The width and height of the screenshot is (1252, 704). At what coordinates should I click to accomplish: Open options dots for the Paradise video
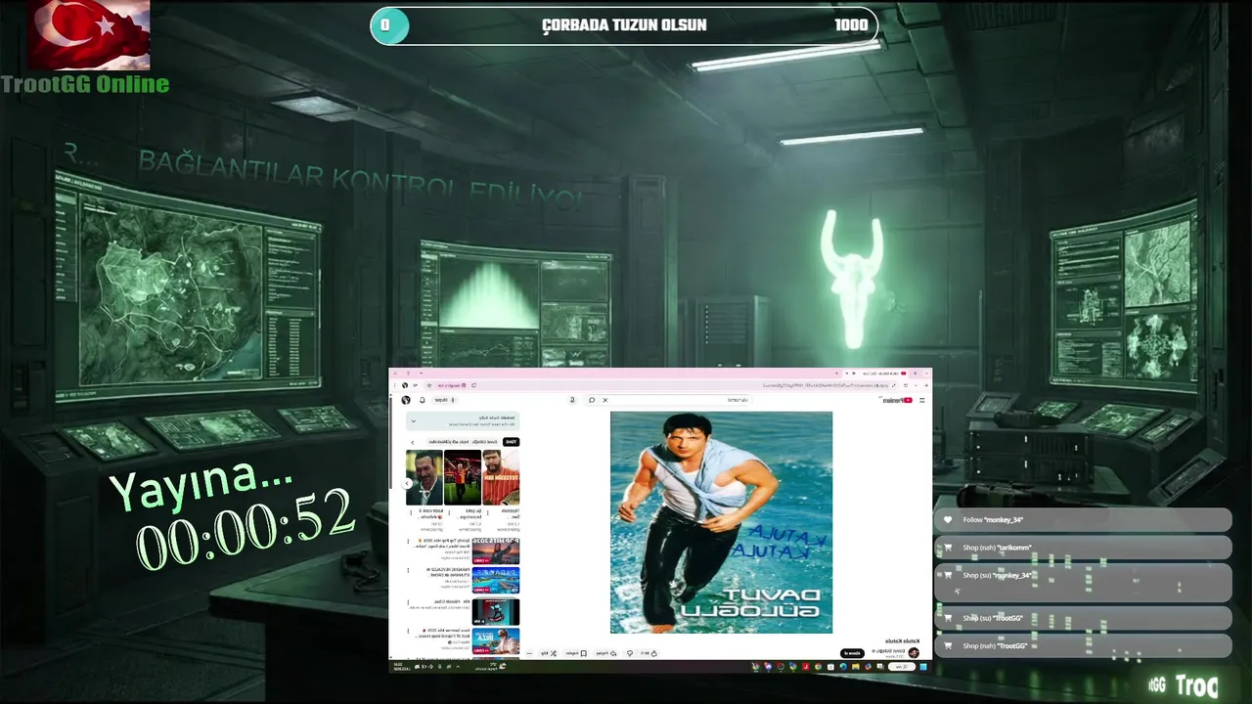pos(408,570)
